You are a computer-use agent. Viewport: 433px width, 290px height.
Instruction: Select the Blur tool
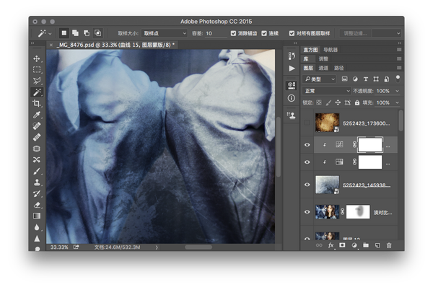tap(37, 227)
